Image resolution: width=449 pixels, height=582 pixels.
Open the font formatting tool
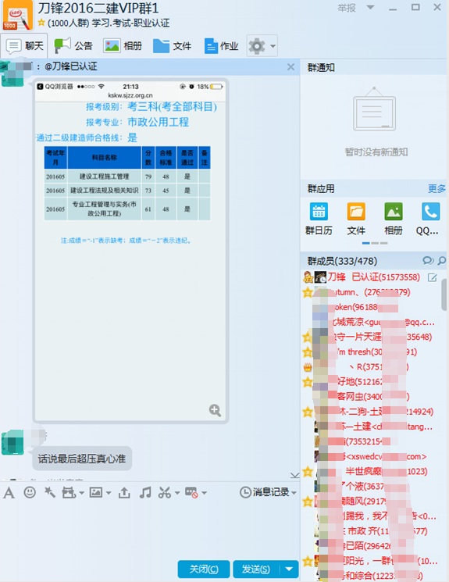pos(9,493)
